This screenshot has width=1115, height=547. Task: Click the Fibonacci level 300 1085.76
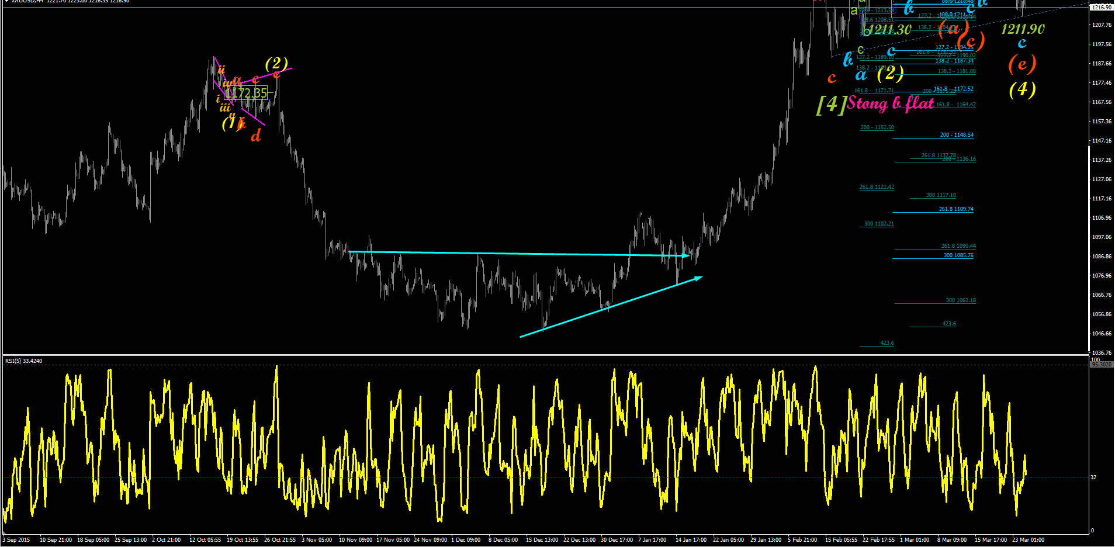pyautogui.click(x=958, y=255)
